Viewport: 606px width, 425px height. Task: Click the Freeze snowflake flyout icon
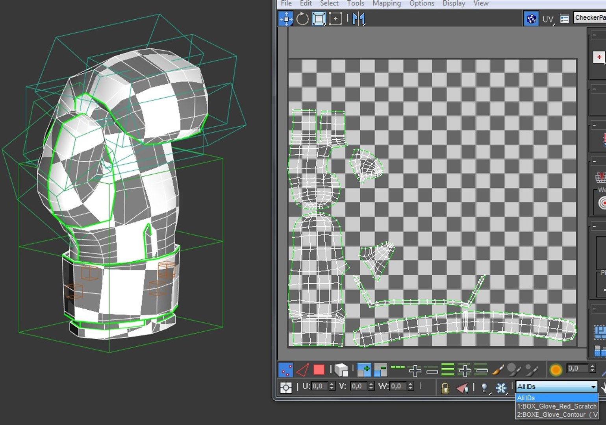[x=501, y=388]
